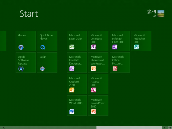Click the OneNote 2010 icon
Image resolution: width=172 pixels, height=129 pixels.
pos(93,47)
